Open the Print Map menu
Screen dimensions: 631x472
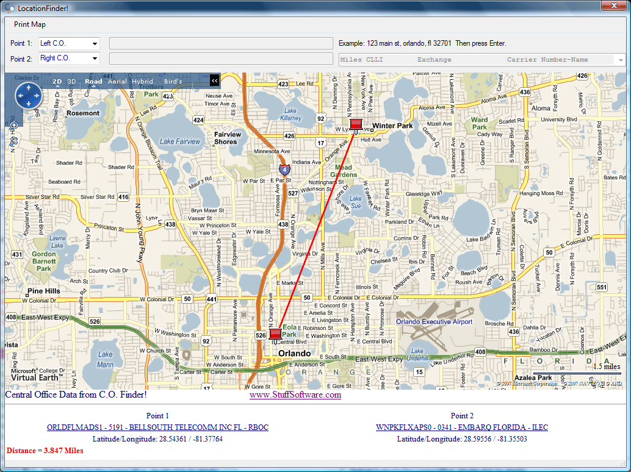coord(30,24)
